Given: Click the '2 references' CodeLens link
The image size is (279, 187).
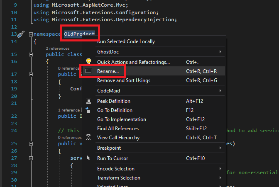Looking at the screenshot, I should coord(57,48).
